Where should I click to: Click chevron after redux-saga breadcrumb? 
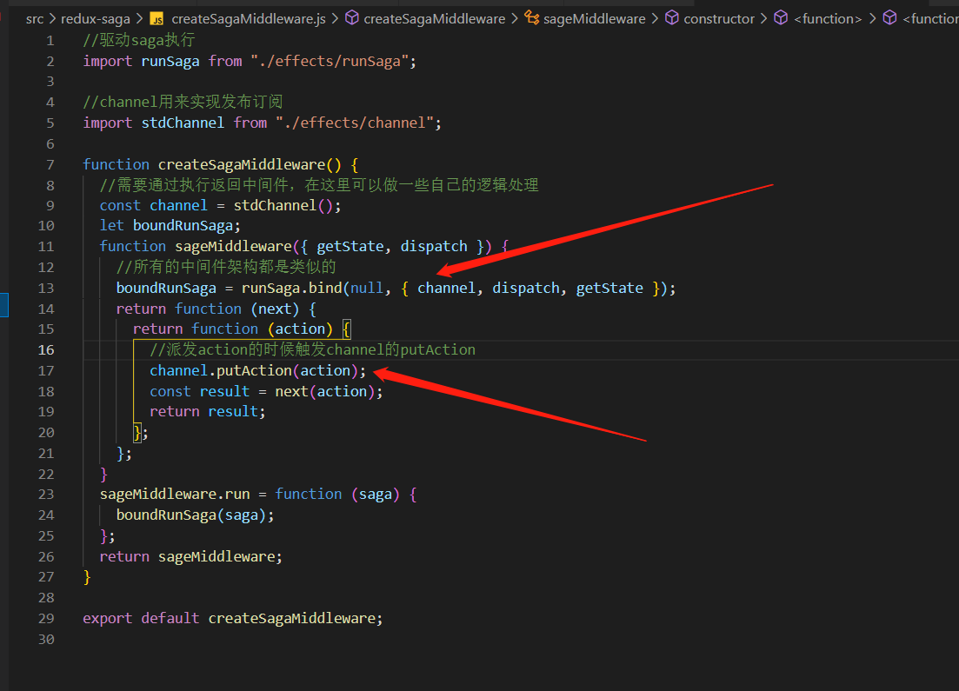pyautogui.click(x=139, y=19)
